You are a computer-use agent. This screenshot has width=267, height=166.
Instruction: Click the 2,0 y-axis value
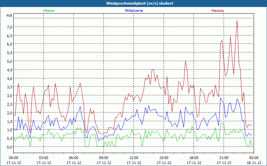pos(9,113)
